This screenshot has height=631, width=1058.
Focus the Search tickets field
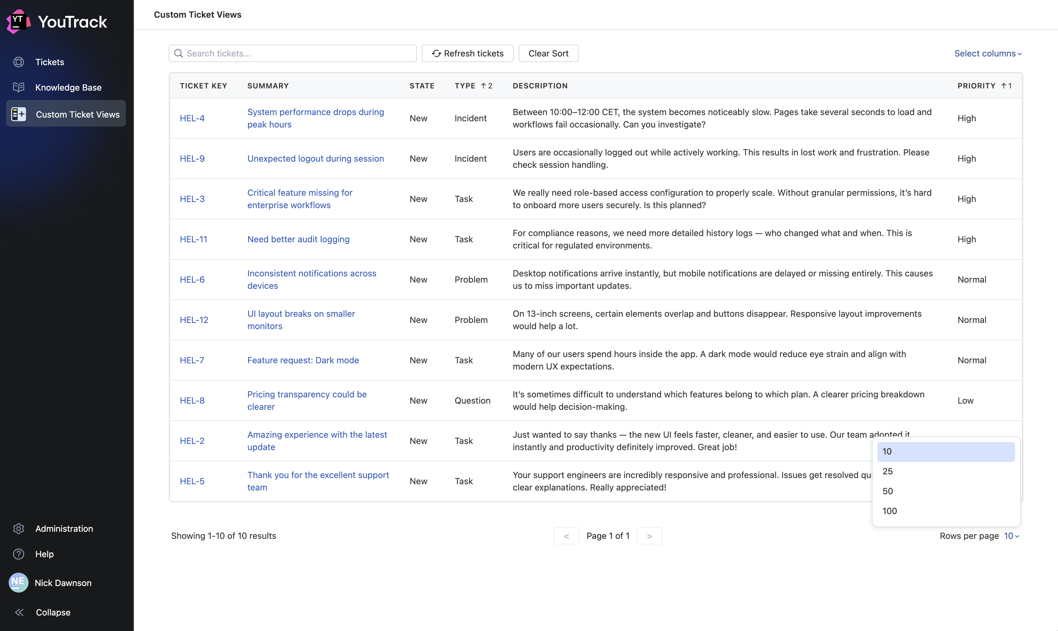[292, 53]
